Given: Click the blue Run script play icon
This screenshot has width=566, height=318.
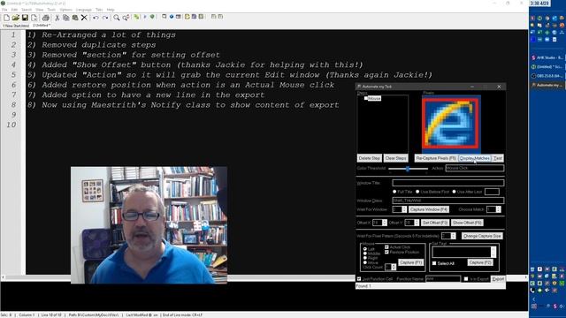Looking at the screenshot, I should (x=145, y=17).
